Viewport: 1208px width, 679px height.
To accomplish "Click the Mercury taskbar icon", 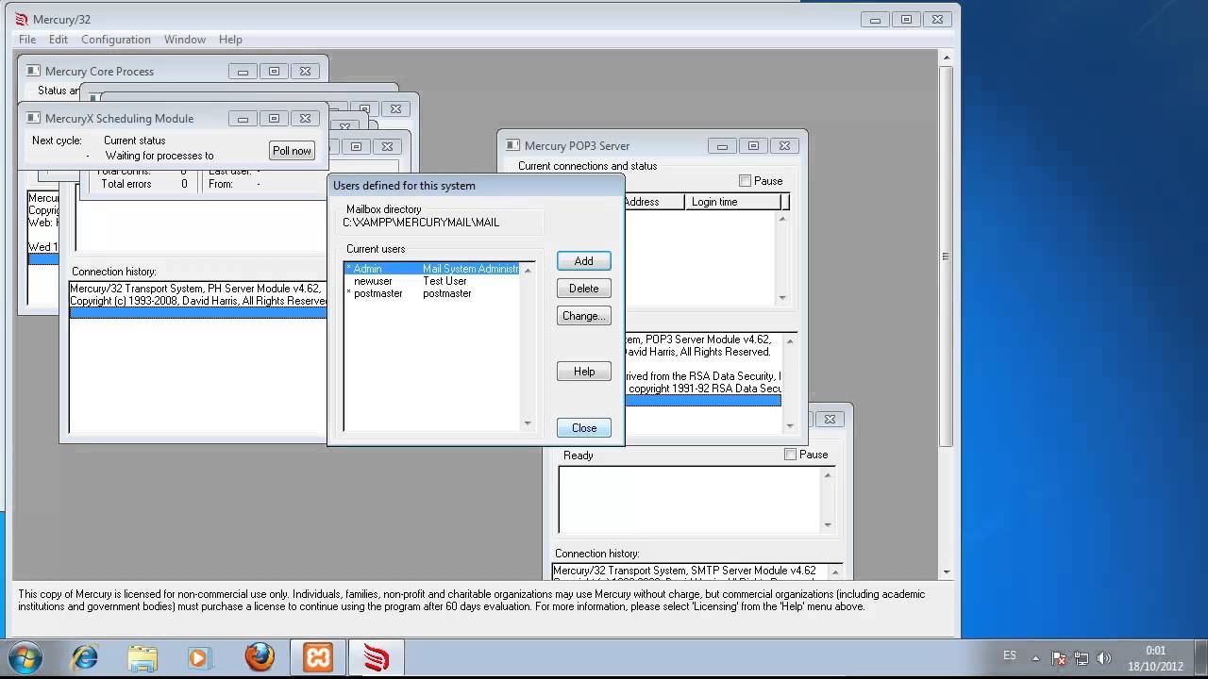I will click(377, 657).
